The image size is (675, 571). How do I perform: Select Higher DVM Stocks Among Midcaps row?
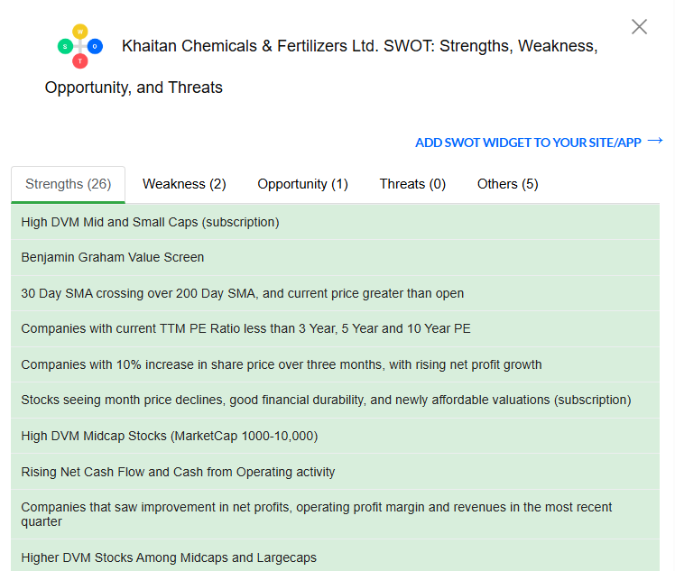169,557
